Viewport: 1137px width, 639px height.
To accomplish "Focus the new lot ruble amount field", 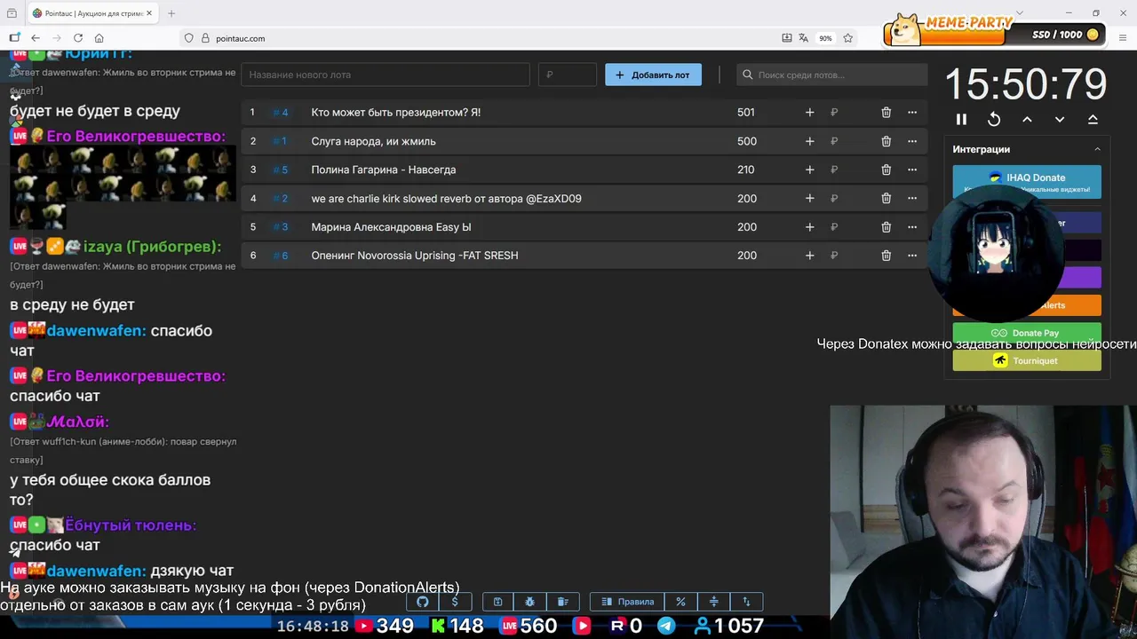I will 568,75.
